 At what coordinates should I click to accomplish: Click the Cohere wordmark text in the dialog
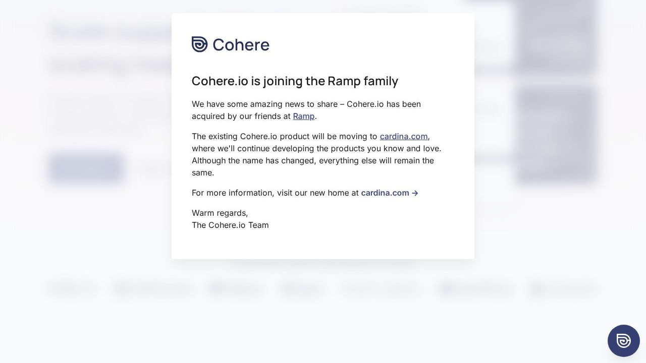tap(241, 45)
